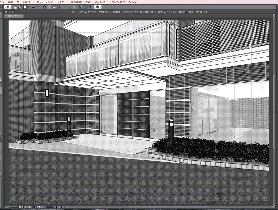Click the fit-to-screen icon in status bar

[x=33, y=206]
